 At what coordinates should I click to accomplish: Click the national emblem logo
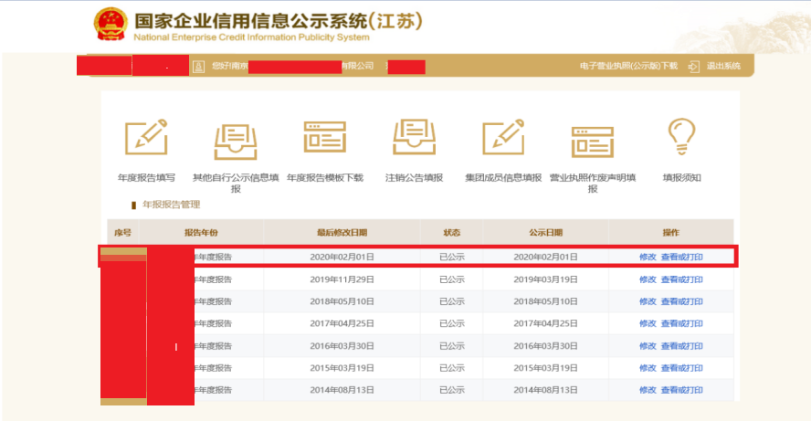[x=111, y=24]
